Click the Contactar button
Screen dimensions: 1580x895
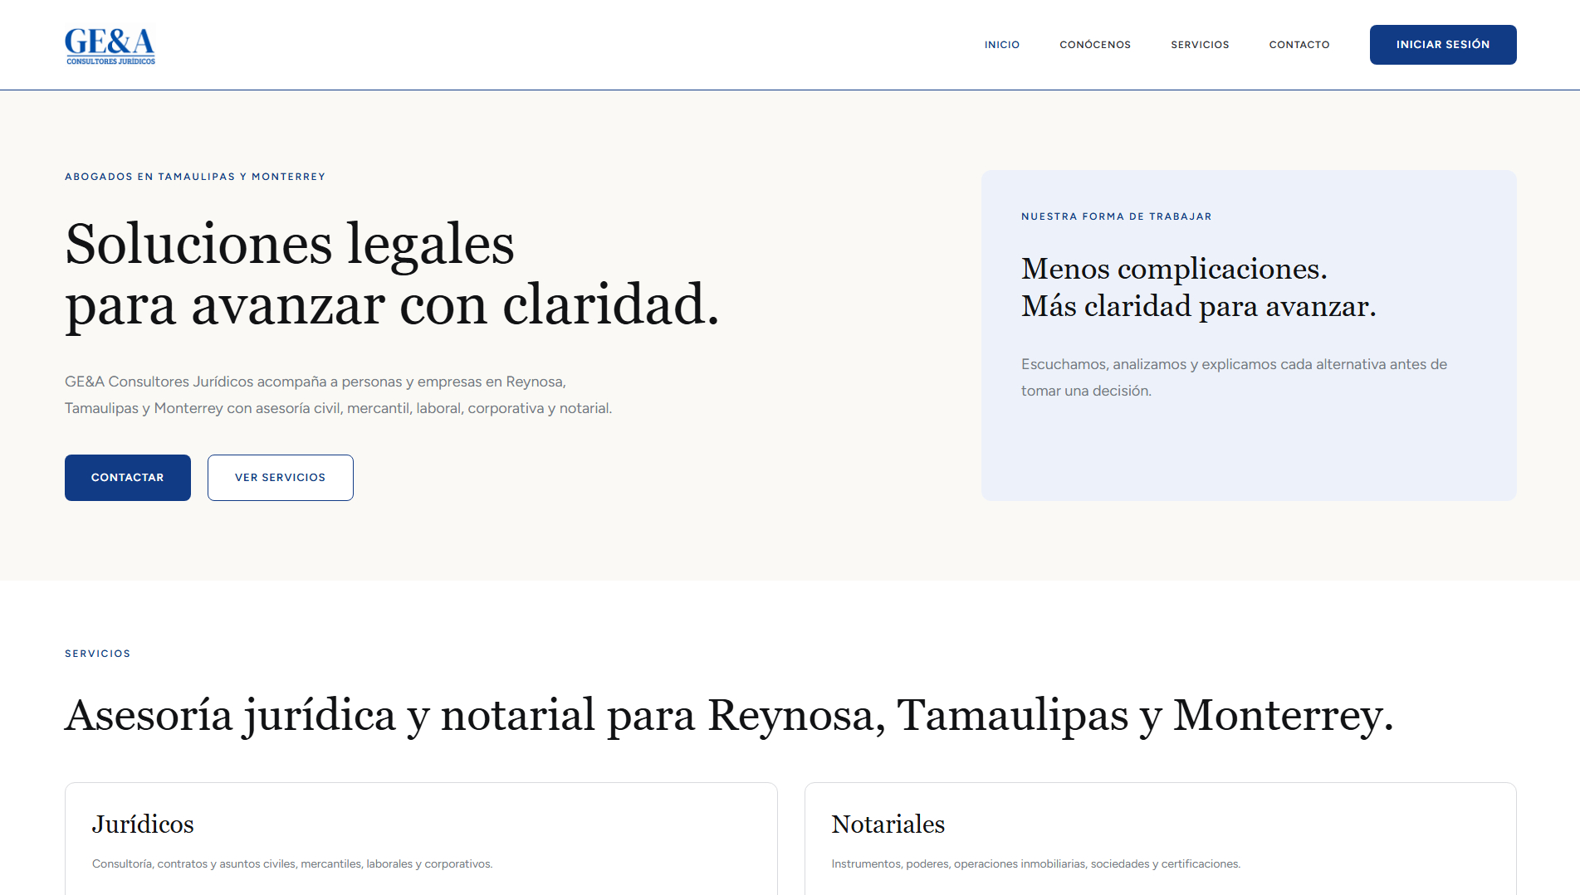click(128, 478)
